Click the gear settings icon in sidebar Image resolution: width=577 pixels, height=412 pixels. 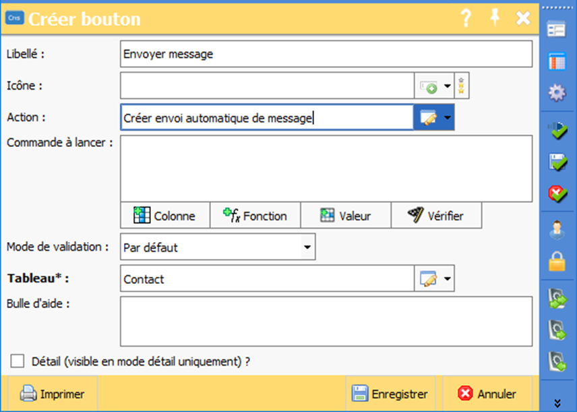[x=557, y=92]
